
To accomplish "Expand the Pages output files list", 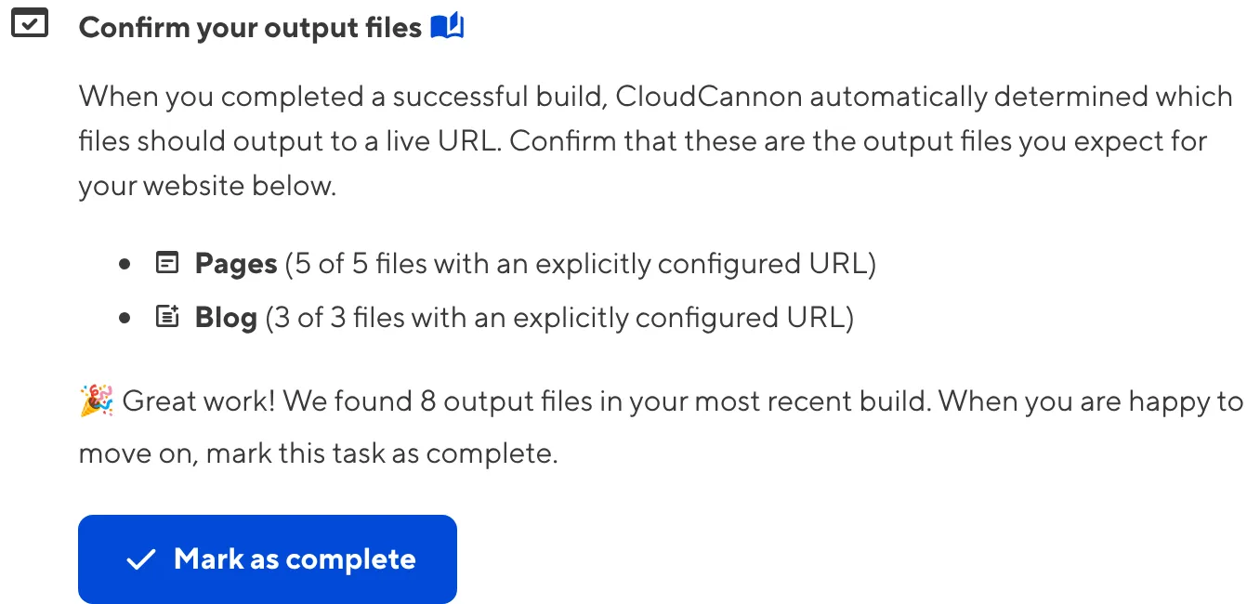I will coord(235,263).
